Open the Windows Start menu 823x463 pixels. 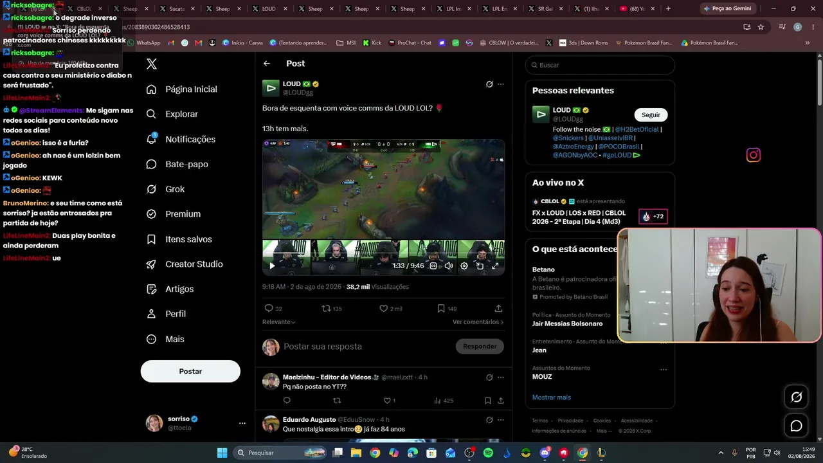tap(222, 453)
